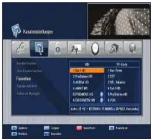
Task: Select 5 ProSieben HD in TV-Liste
Action: coord(122,94)
